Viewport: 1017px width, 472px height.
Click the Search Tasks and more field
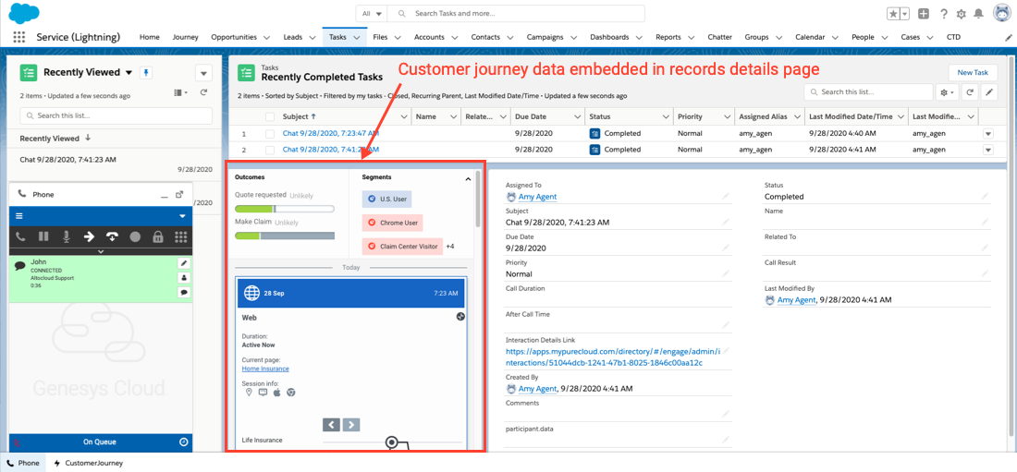tap(517, 13)
